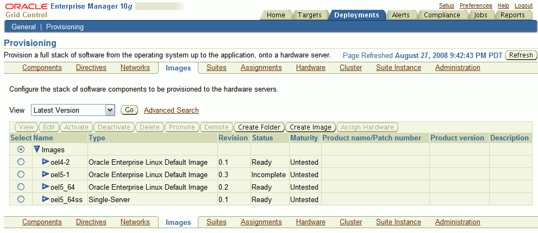Viewport: 538px width, 233px height.
Task: Click the Delete button
Action: pos(149,127)
